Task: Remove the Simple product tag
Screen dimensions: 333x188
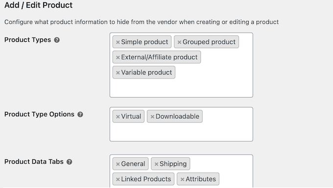Action: pyautogui.click(x=118, y=42)
